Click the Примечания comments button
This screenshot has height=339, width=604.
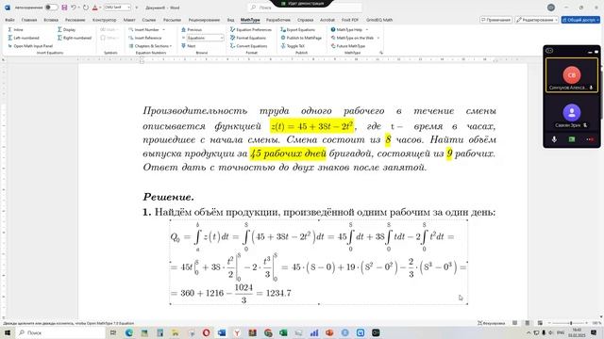pyautogui.click(x=496, y=20)
